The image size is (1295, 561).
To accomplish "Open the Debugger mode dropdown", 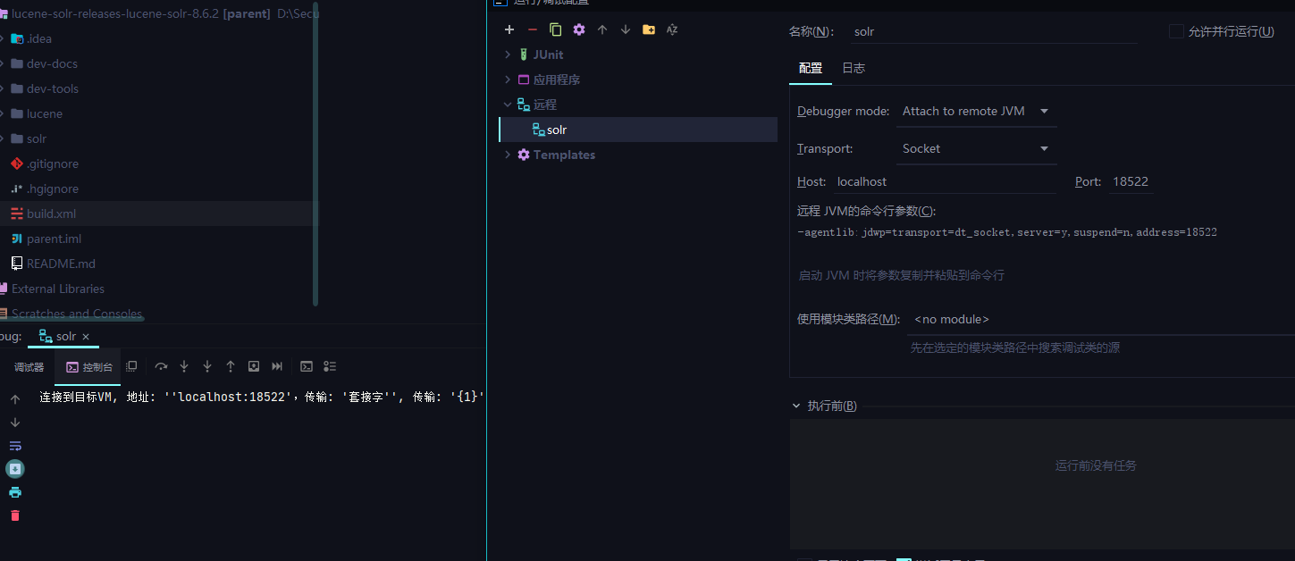I will [976, 112].
